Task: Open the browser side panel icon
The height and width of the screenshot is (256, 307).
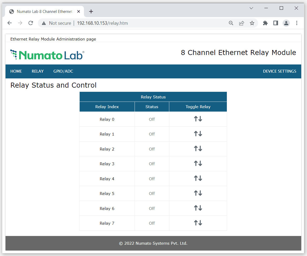Action: tap(275, 23)
